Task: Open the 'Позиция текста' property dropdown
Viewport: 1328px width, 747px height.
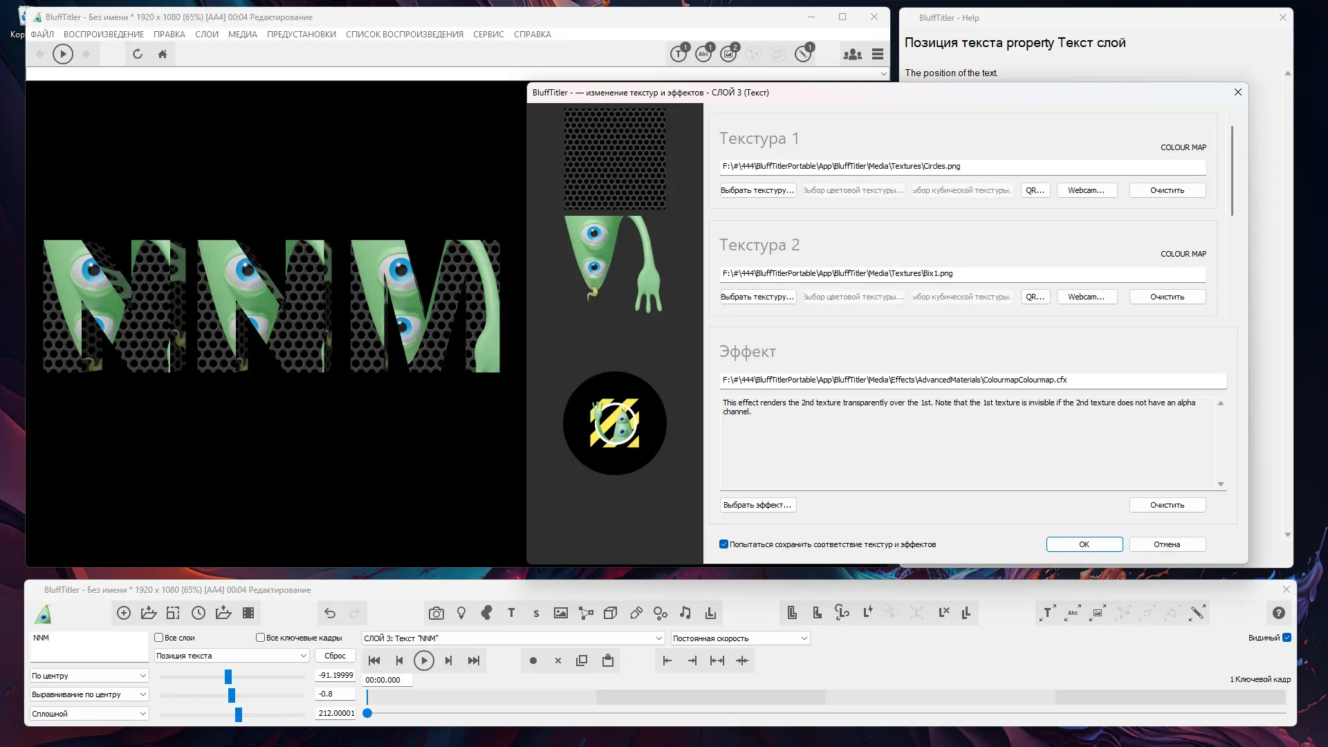Action: coord(232,656)
